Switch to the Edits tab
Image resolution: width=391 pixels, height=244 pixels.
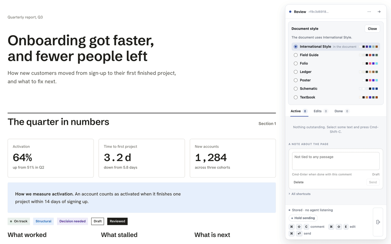pos(321,111)
